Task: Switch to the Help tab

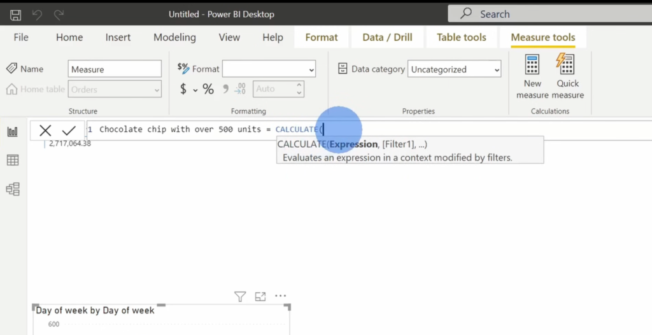Action: (273, 38)
